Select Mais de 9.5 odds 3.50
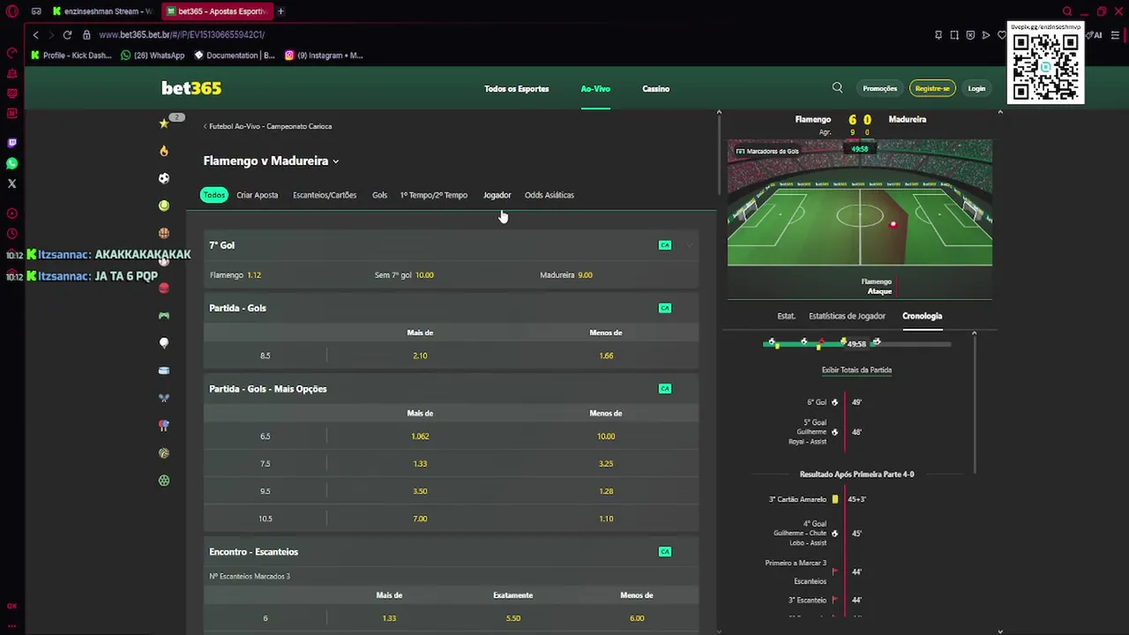1129x635 pixels. coord(420,491)
